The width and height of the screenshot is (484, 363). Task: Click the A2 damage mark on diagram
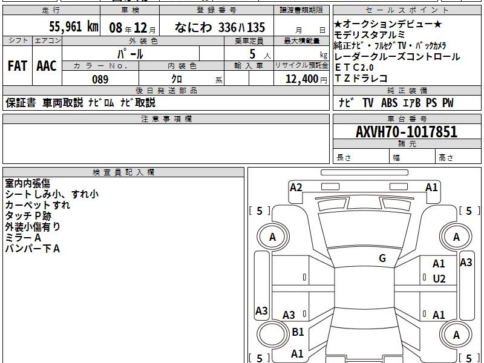[x=296, y=188]
